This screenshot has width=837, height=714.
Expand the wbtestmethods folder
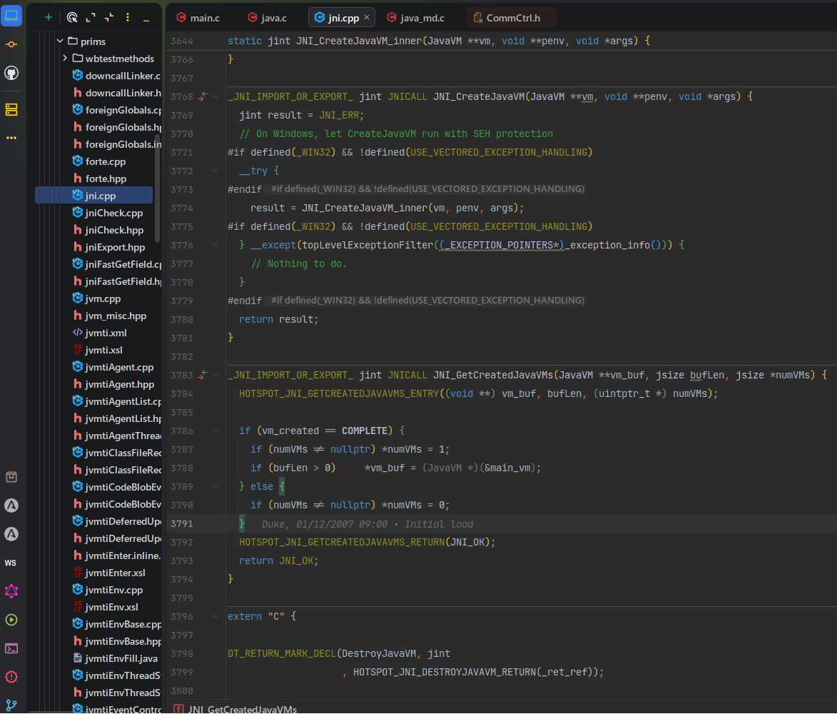pyautogui.click(x=65, y=58)
